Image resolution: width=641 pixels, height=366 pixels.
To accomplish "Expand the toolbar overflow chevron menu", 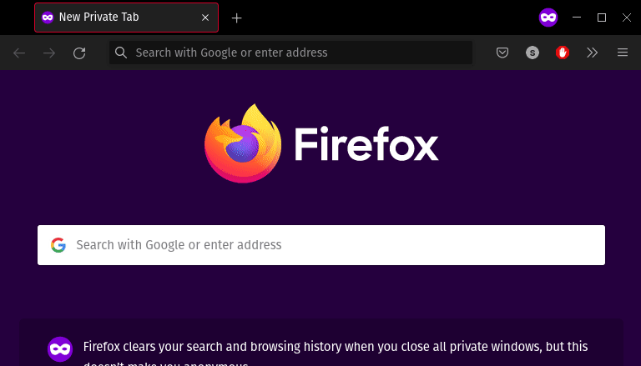I will tap(593, 53).
